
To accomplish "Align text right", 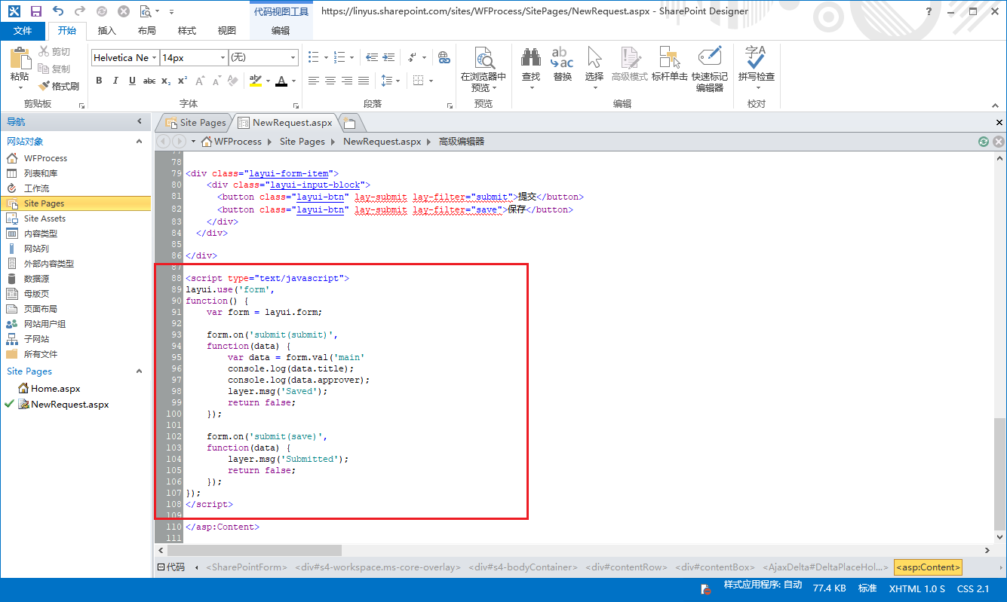I will (347, 81).
